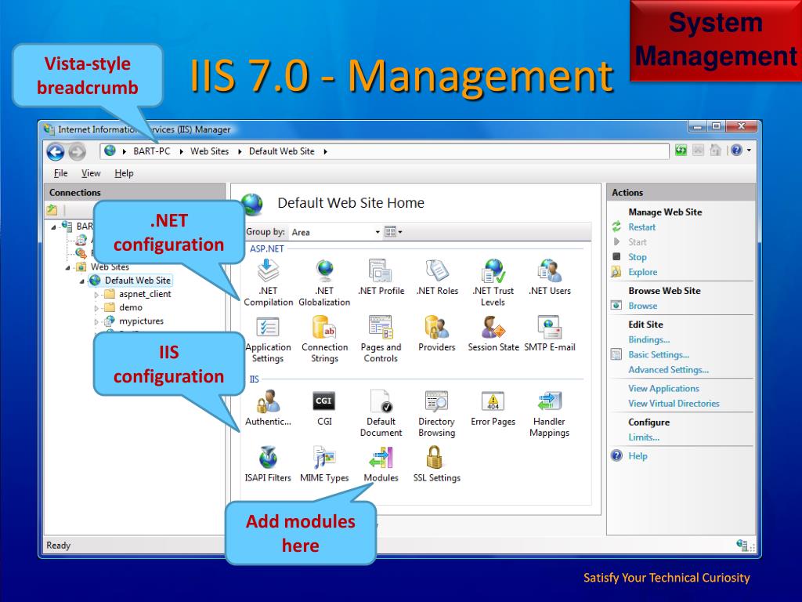
Task: Click the green refresh page icon
Action: coord(681,150)
